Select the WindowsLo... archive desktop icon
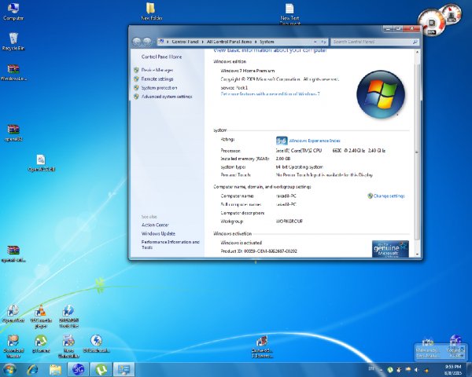 [x=13, y=72]
